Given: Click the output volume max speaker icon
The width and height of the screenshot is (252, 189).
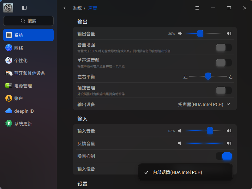Looking at the screenshot, I should pyautogui.click(x=229, y=33).
